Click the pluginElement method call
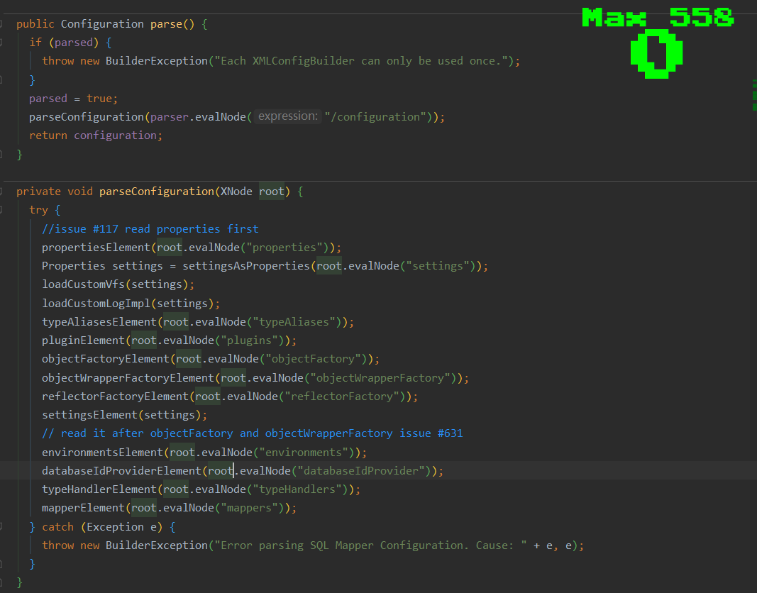Screen dimensions: 757x593 (x=83, y=340)
